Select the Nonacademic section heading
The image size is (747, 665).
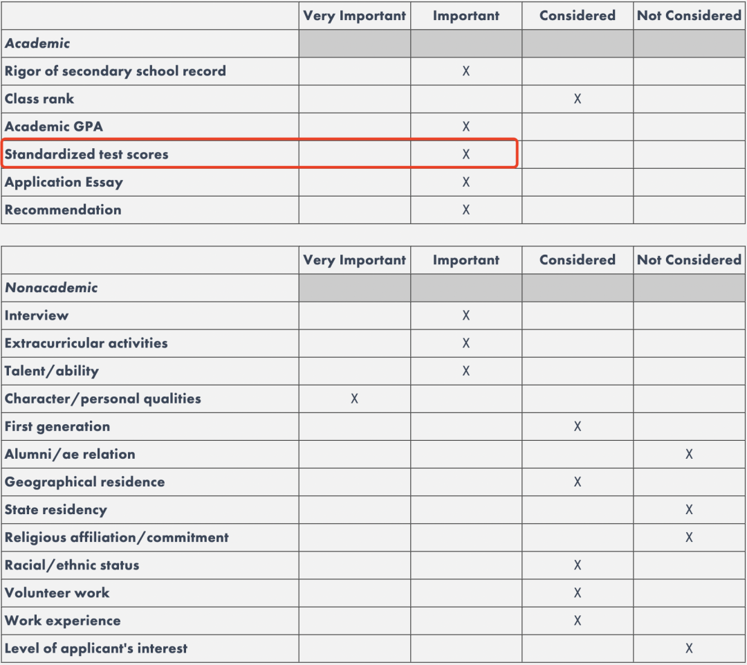[51, 288]
